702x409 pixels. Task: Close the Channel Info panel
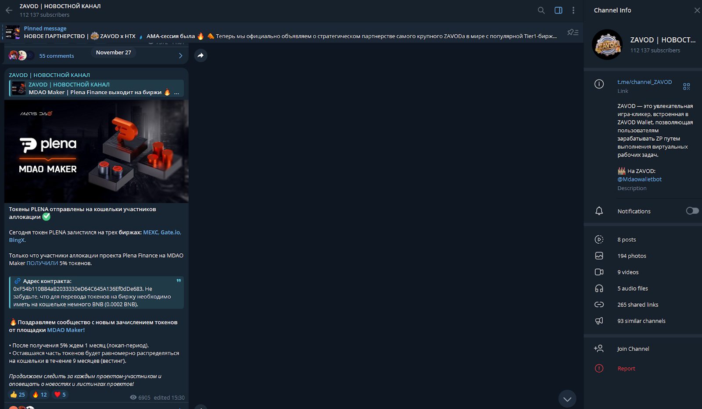(x=697, y=10)
